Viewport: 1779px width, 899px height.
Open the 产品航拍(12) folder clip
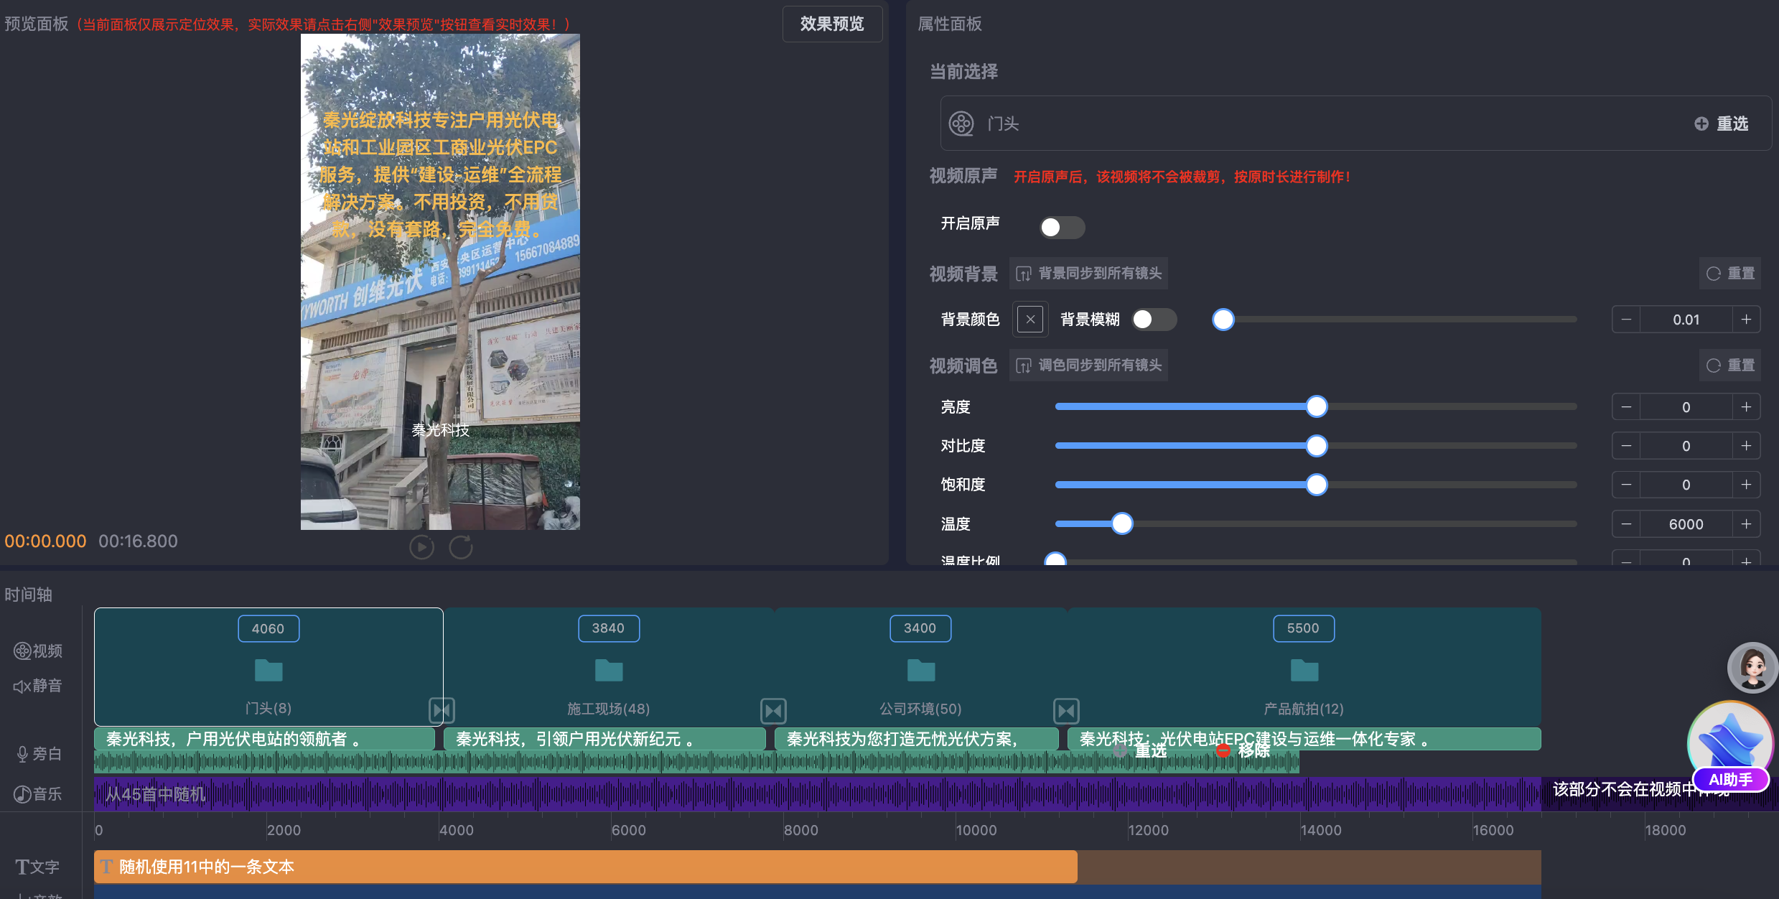[1304, 671]
